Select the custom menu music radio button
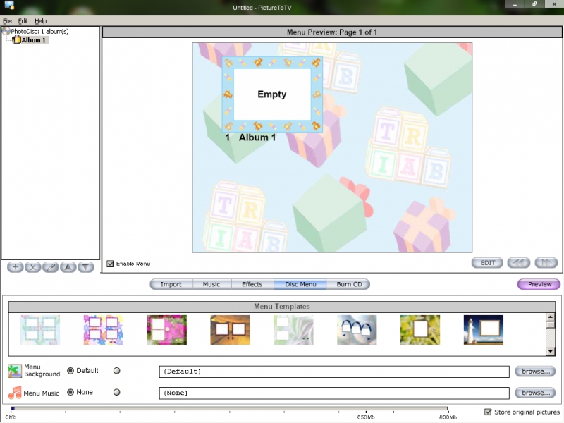 [117, 393]
